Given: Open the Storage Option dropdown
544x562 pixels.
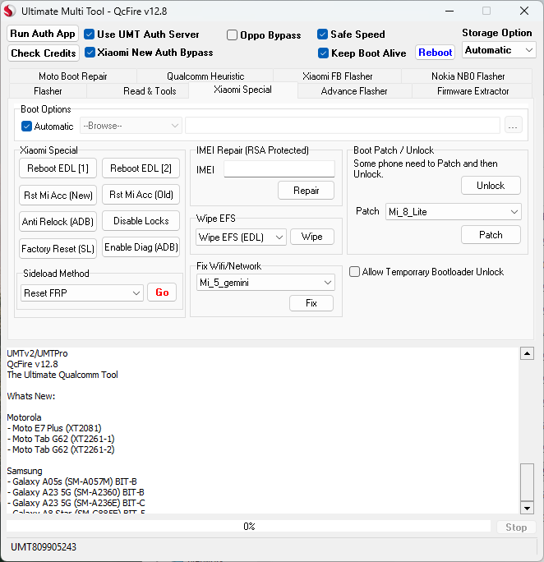Looking at the screenshot, I should click(x=499, y=50).
